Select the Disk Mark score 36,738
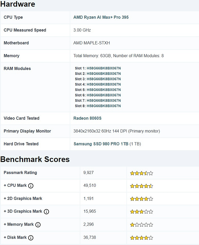The width and height of the screenshot is (199, 245). pos(90,237)
